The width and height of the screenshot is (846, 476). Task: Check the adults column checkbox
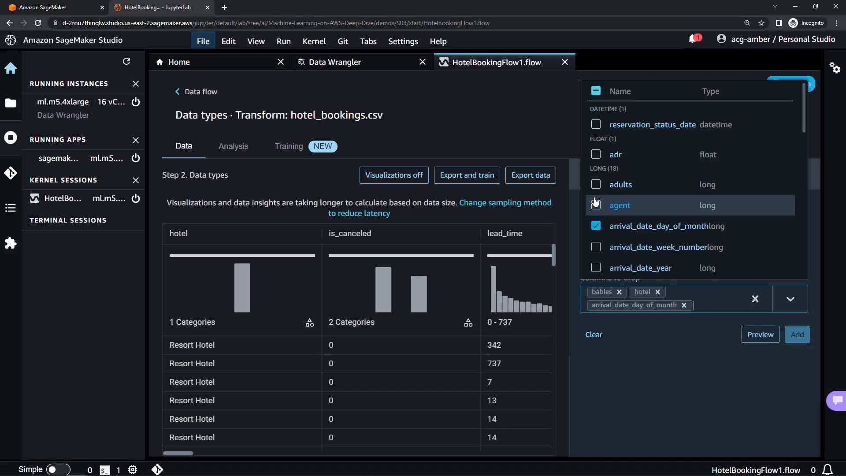click(596, 184)
